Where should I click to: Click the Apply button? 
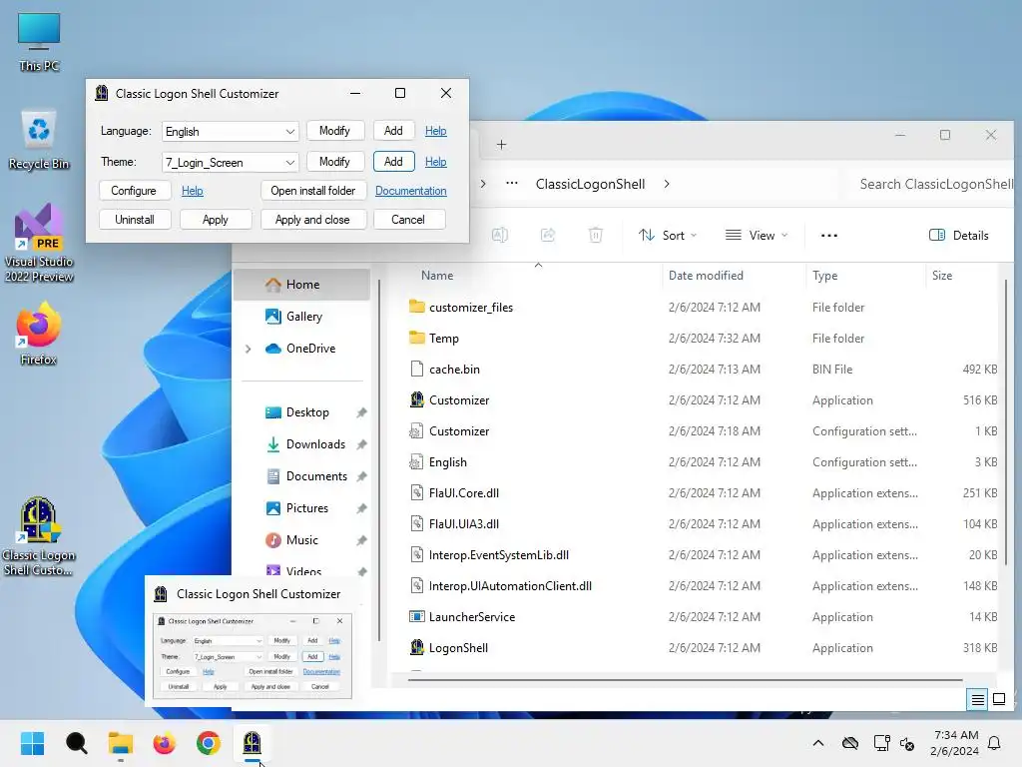pos(216,220)
